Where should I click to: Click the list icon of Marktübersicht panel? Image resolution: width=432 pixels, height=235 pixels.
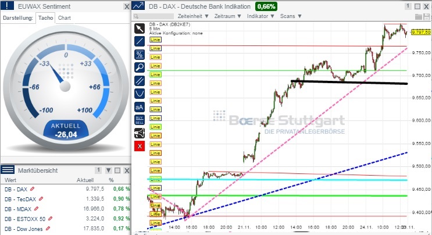[8, 170]
